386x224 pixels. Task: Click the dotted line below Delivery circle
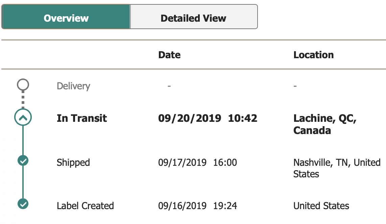coord(23,100)
